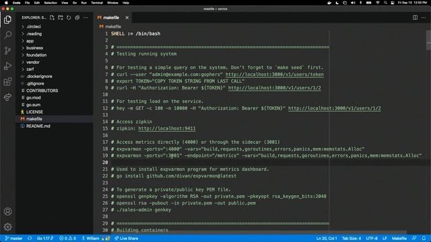The height and width of the screenshot is (242, 431).
Task: Open the Window menu
Action: 112,3
